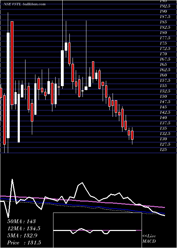Select the 12MA : 134.5 readout

coord(24,229)
